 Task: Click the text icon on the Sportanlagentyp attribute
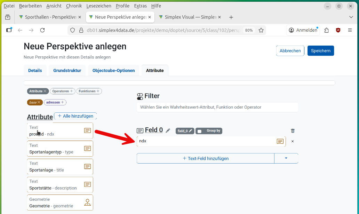click(x=87, y=149)
